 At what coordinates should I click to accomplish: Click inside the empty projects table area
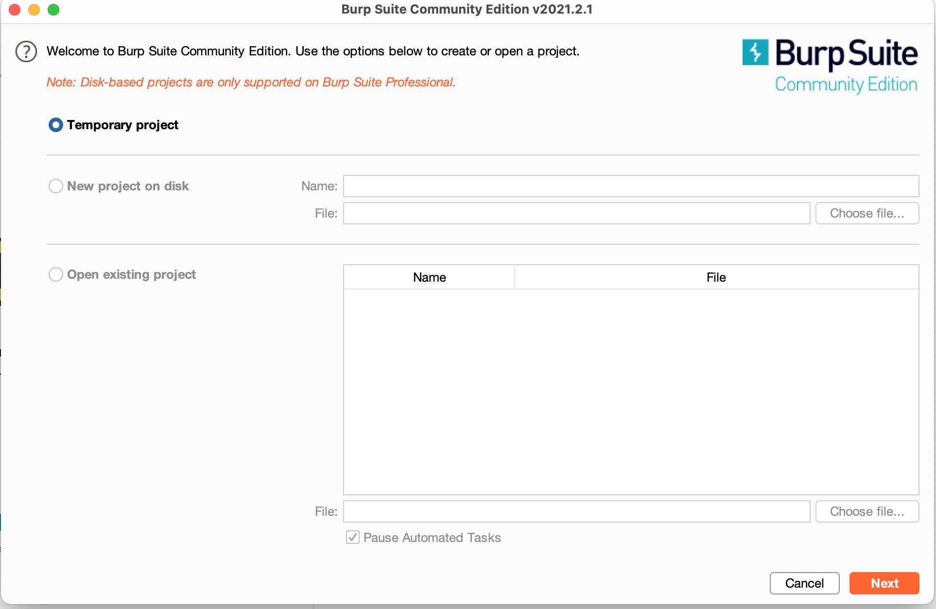click(x=630, y=391)
